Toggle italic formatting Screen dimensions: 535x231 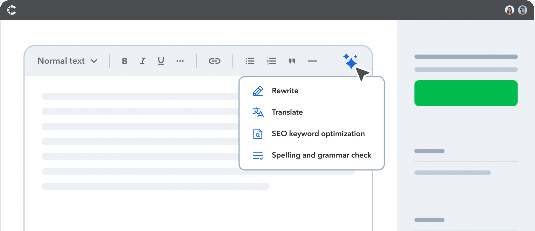tap(142, 61)
